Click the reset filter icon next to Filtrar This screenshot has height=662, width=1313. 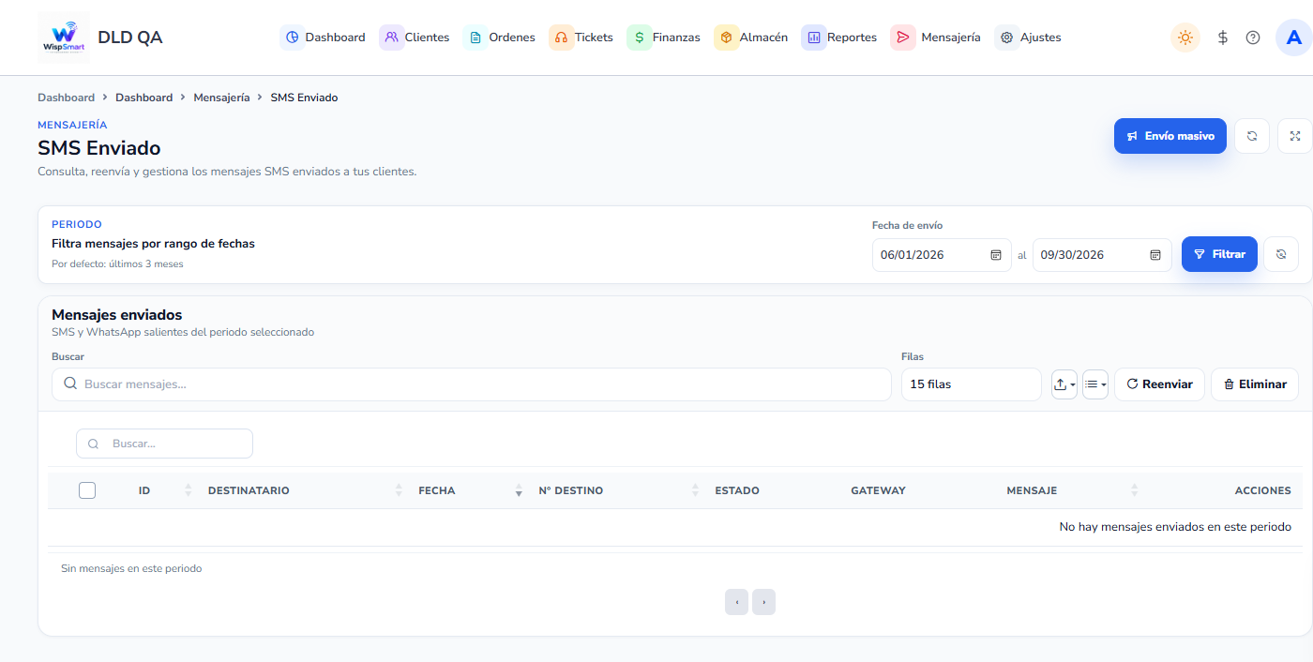1281,254
